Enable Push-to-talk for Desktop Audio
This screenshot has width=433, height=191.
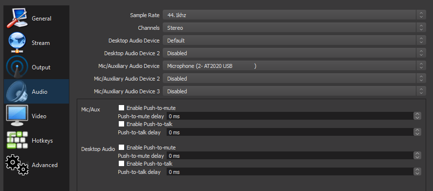[x=121, y=164]
